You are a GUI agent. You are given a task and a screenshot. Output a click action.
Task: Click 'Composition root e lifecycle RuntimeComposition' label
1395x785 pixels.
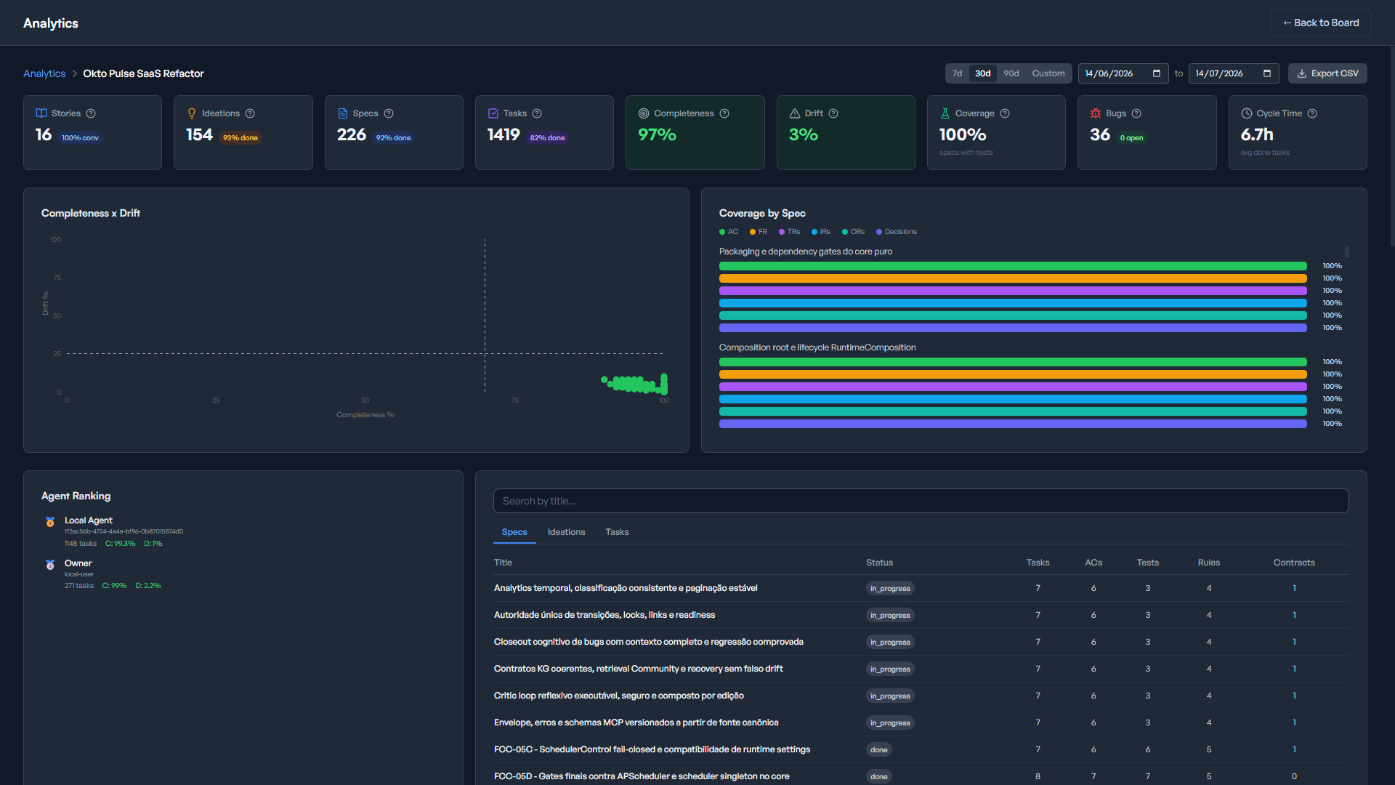click(817, 347)
